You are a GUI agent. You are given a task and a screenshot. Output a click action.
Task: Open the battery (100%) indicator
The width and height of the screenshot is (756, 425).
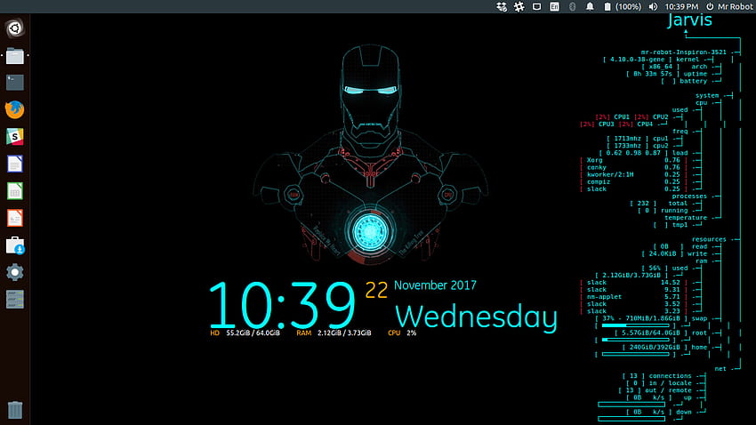point(623,7)
